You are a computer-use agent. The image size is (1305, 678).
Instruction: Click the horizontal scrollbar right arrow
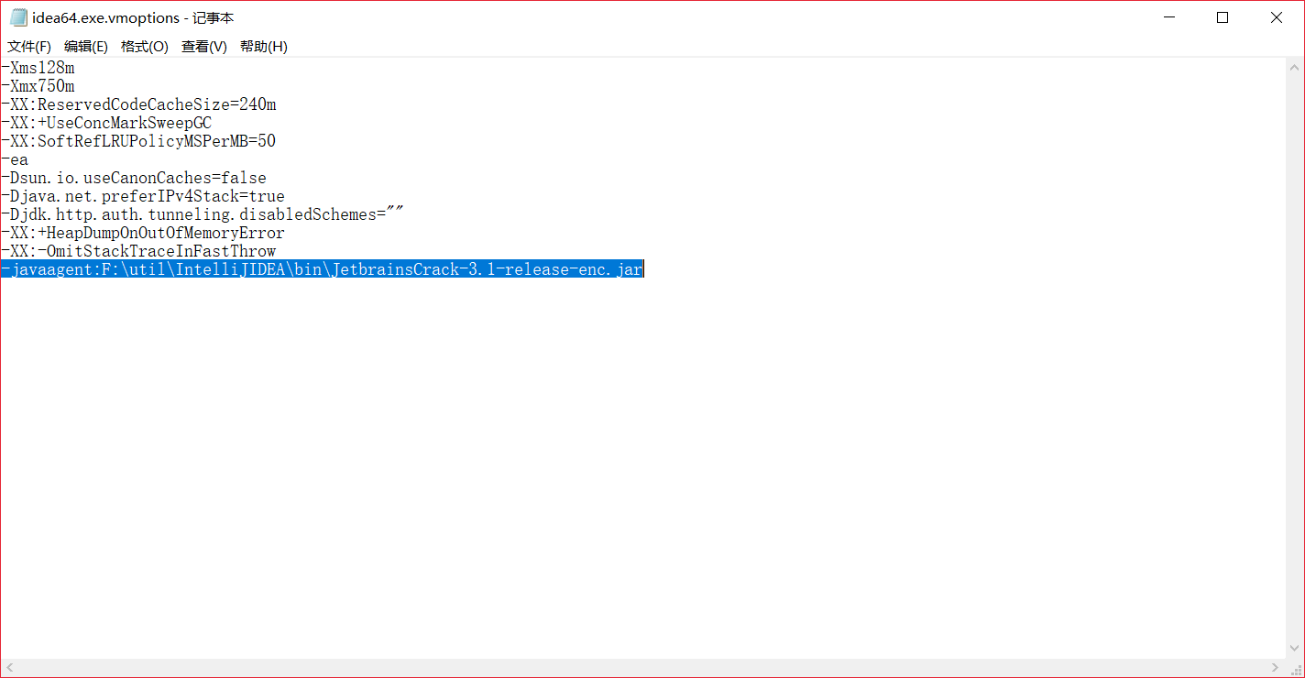[x=1276, y=667]
